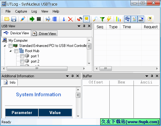
Task: Toggle the USB view panel icon
Action: (127, 19)
